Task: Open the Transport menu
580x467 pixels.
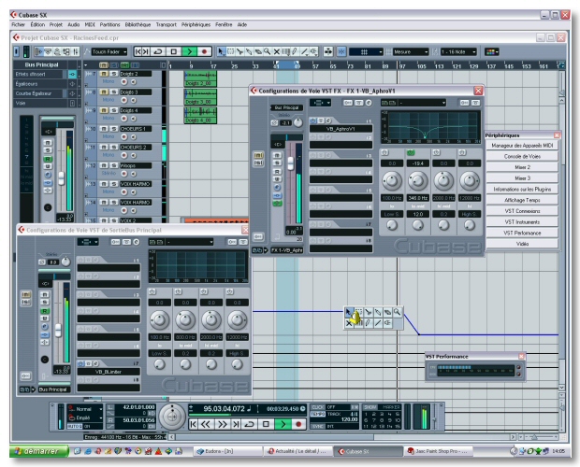Action: 167,24
